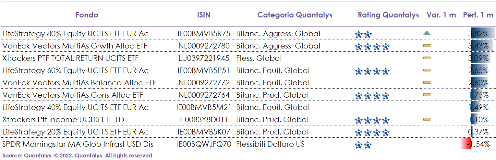Click the two-star rating for SPDR Morningstar

tap(363, 145)
